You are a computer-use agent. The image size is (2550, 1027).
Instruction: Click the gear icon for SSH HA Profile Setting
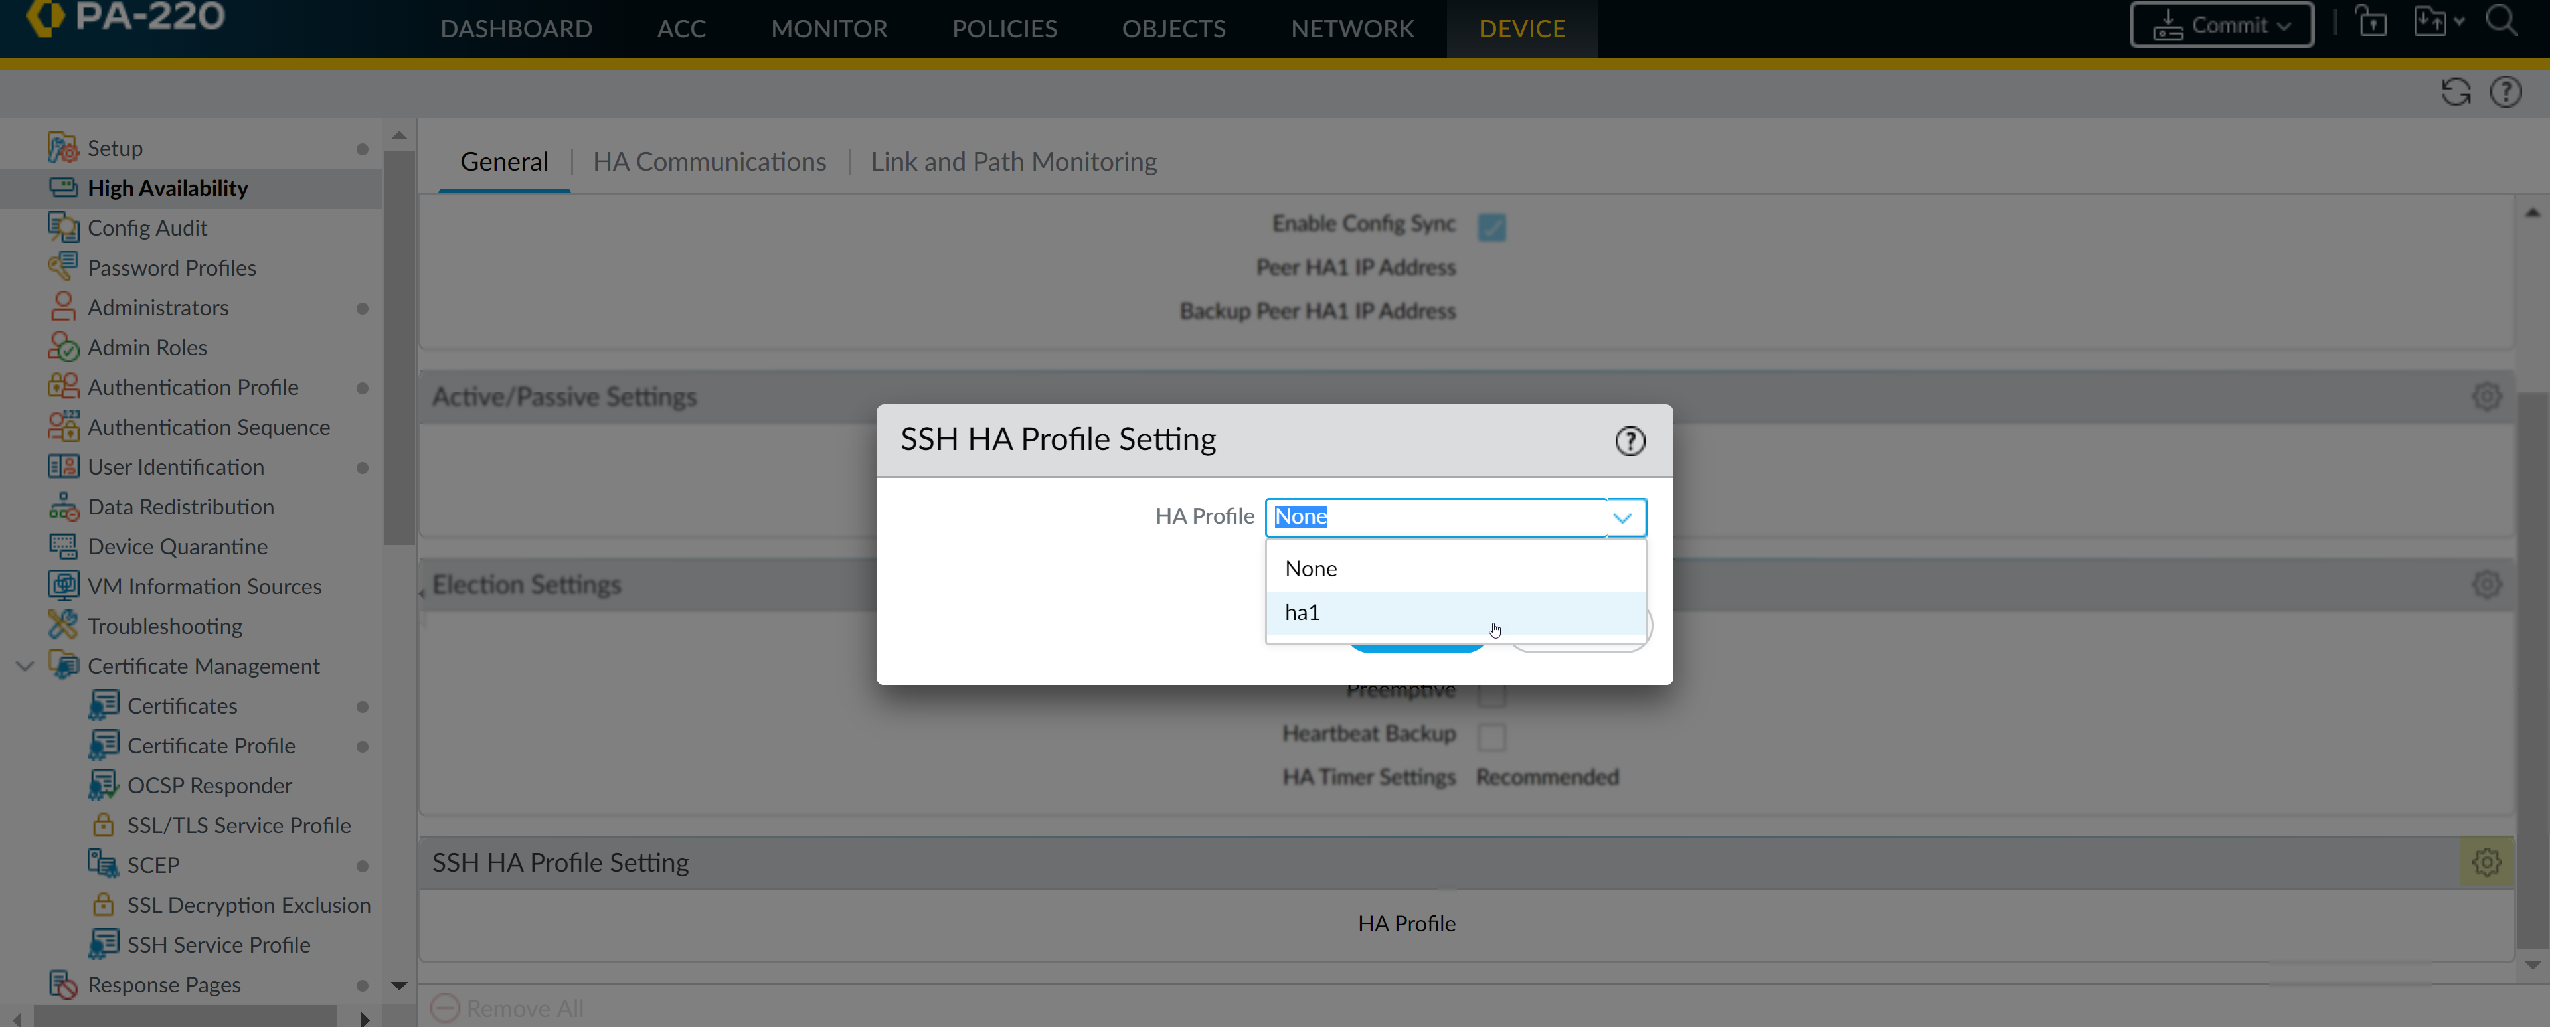point(2486,862)
